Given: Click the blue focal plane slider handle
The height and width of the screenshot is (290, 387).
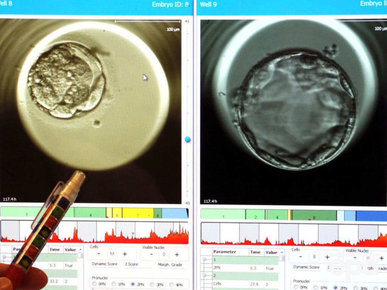Looking at the screenshot, I should point(188,139).
